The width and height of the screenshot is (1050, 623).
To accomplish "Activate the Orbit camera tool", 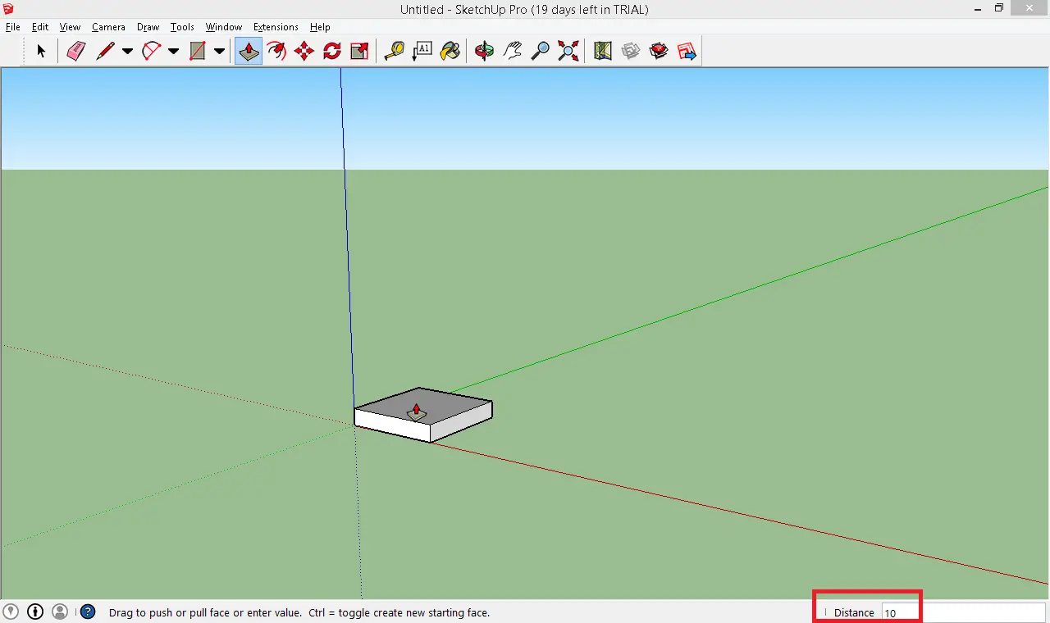I will tap(484, 52).
